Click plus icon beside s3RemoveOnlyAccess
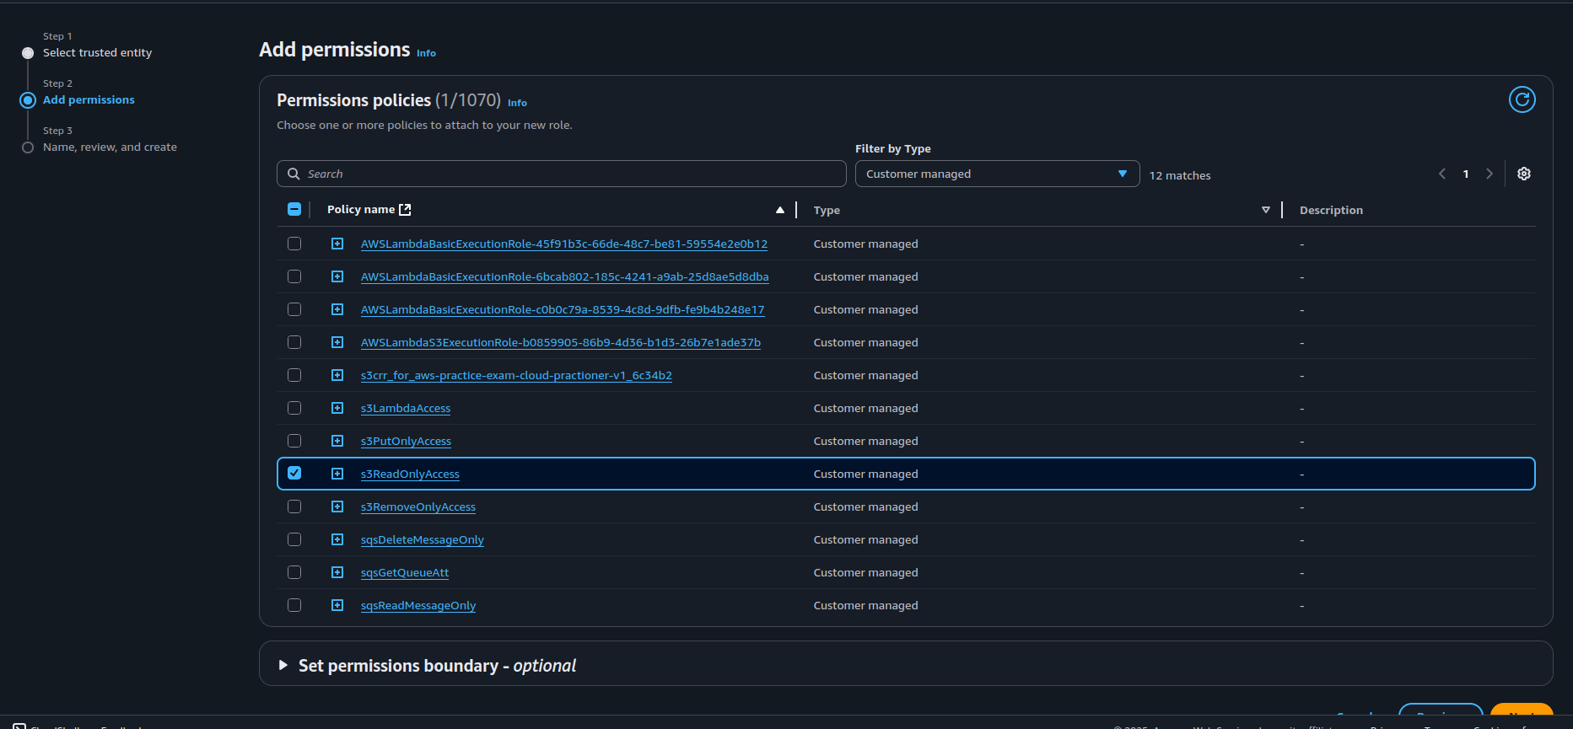Viewport: 1573px width, 729px height. tap(337, 507)
